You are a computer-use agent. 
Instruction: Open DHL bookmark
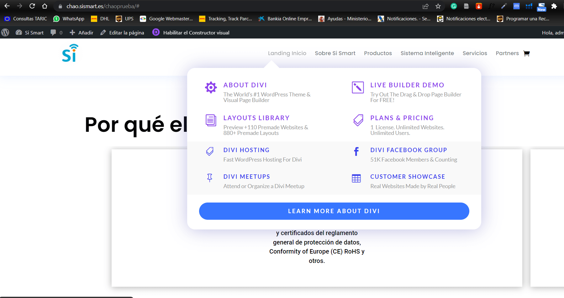point(100,19)
